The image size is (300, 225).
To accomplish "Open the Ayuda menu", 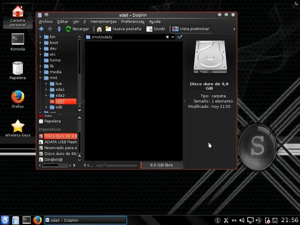I will click(x=155, y=21).
